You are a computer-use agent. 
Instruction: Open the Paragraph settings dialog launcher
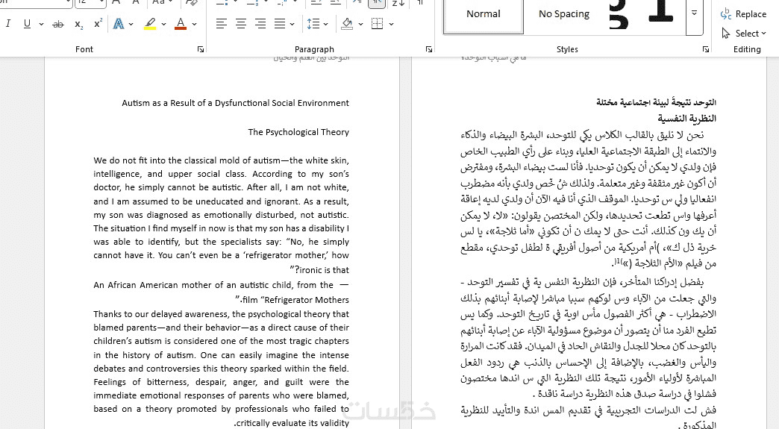tap(429, 49)
